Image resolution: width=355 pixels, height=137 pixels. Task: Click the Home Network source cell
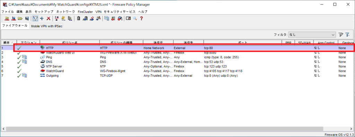[154, 48]
